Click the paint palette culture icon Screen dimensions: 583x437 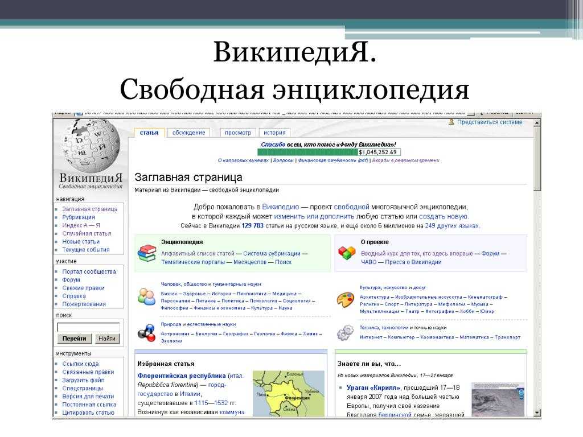pos(346,299)
